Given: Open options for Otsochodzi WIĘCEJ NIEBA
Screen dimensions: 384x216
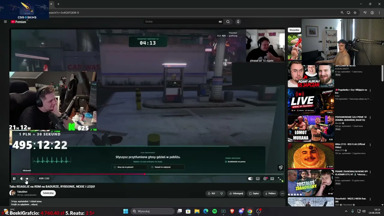Looking at the screenshot, I should coord(370,199).
